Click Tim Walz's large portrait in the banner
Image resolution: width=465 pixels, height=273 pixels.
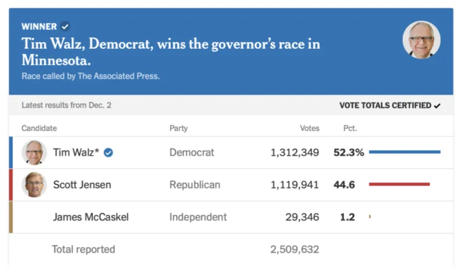click(421, 40)
